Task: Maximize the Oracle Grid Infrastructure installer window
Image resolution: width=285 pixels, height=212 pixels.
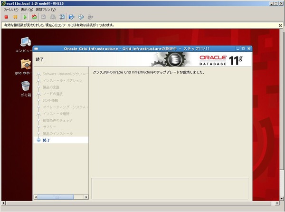Action: 243,48
